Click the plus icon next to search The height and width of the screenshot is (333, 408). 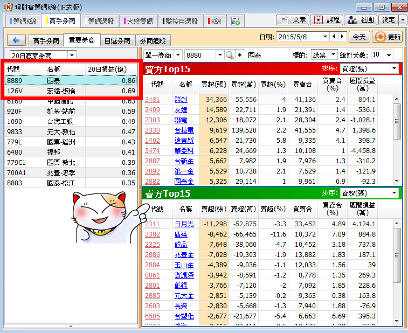[240, 55]
